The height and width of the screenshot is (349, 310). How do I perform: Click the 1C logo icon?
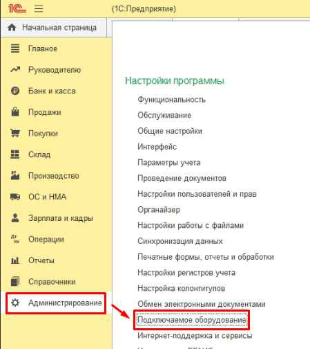pos(17,9)
